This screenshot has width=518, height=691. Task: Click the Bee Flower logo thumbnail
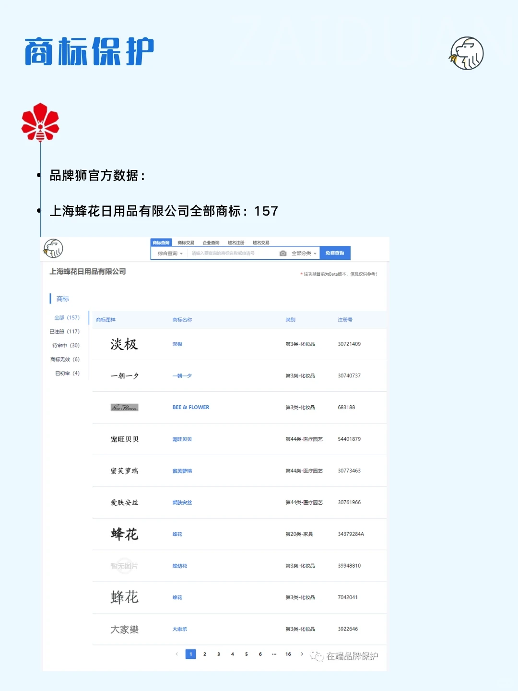pyautogui.click(x=125, y=407)
